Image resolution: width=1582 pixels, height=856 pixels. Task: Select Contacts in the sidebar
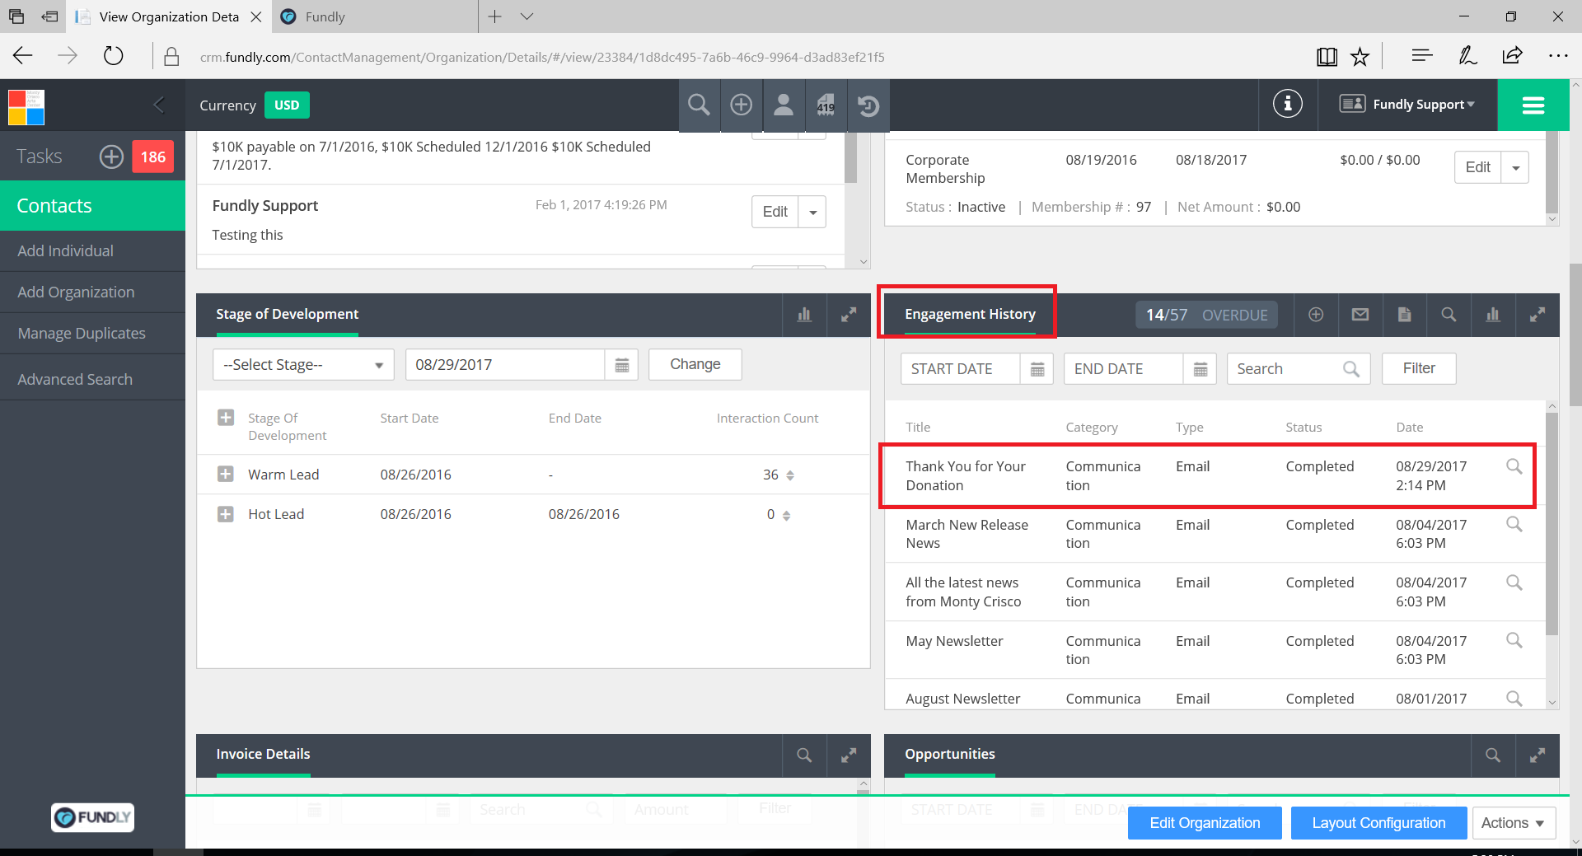click(92, 206)
